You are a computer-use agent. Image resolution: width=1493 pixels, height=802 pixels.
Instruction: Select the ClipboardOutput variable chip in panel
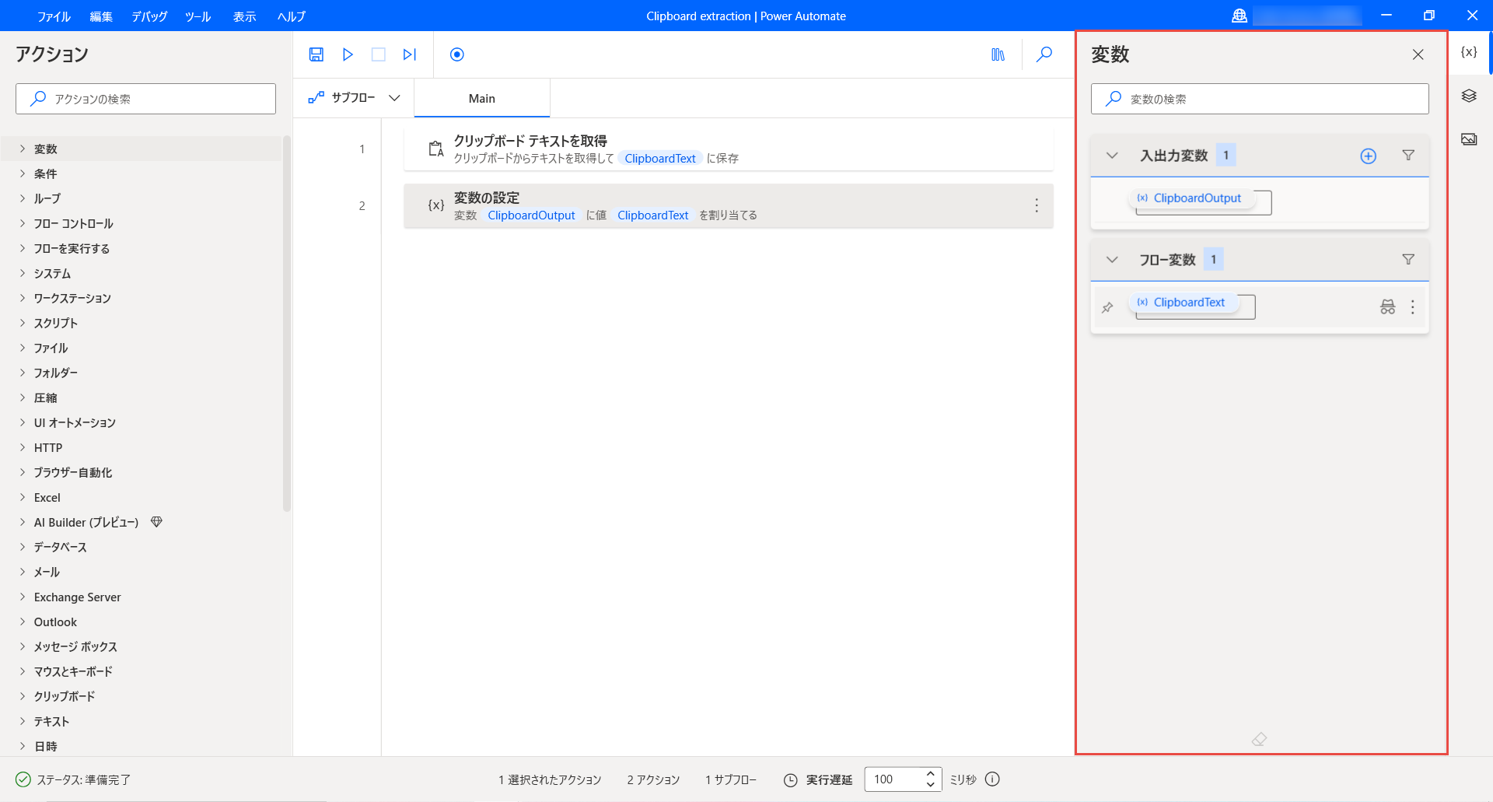click(1190, 198)
